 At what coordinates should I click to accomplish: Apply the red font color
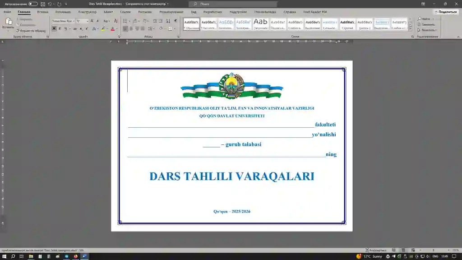pos(112,28)
